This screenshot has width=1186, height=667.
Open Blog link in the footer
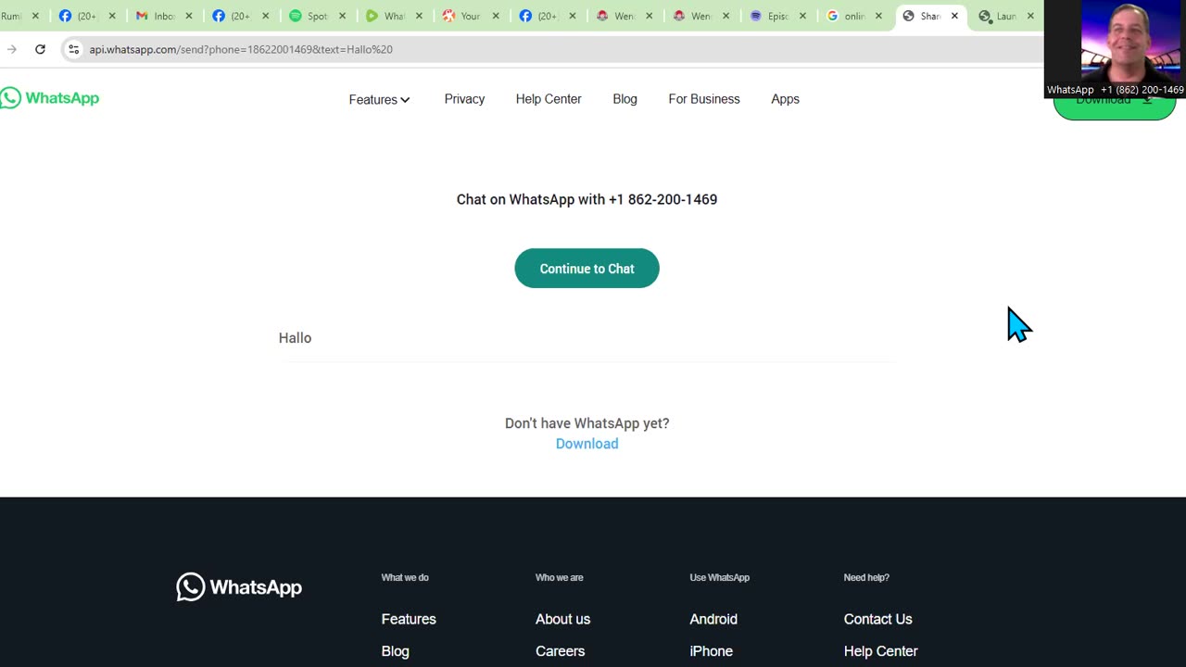(x=395, y=651)
